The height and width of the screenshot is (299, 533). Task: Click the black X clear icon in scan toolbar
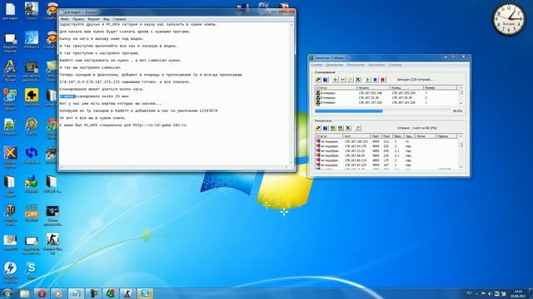point(358,80)
